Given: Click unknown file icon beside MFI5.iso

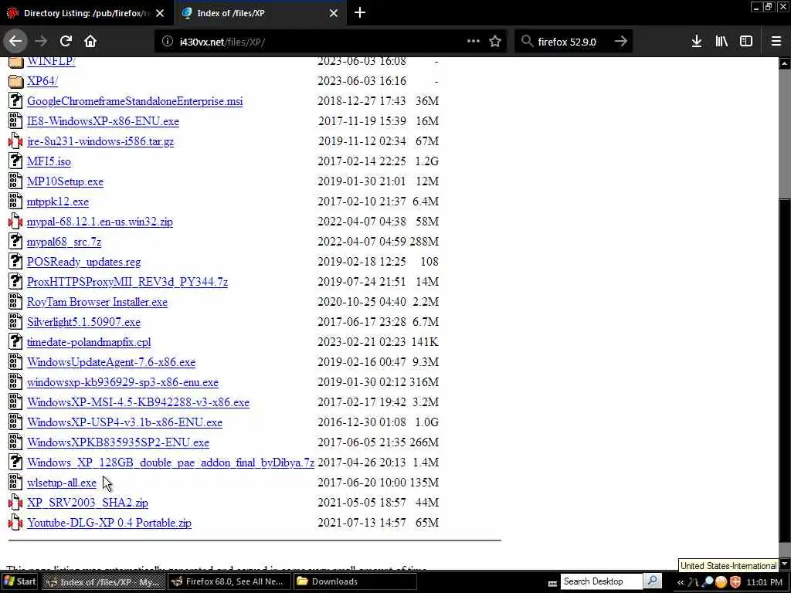Looking at the screenshot, I should click(15, 161).
